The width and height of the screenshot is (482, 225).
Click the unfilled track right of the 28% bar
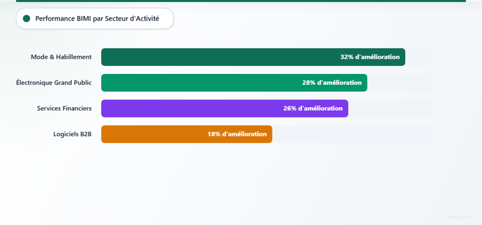(x=400, y=83)
